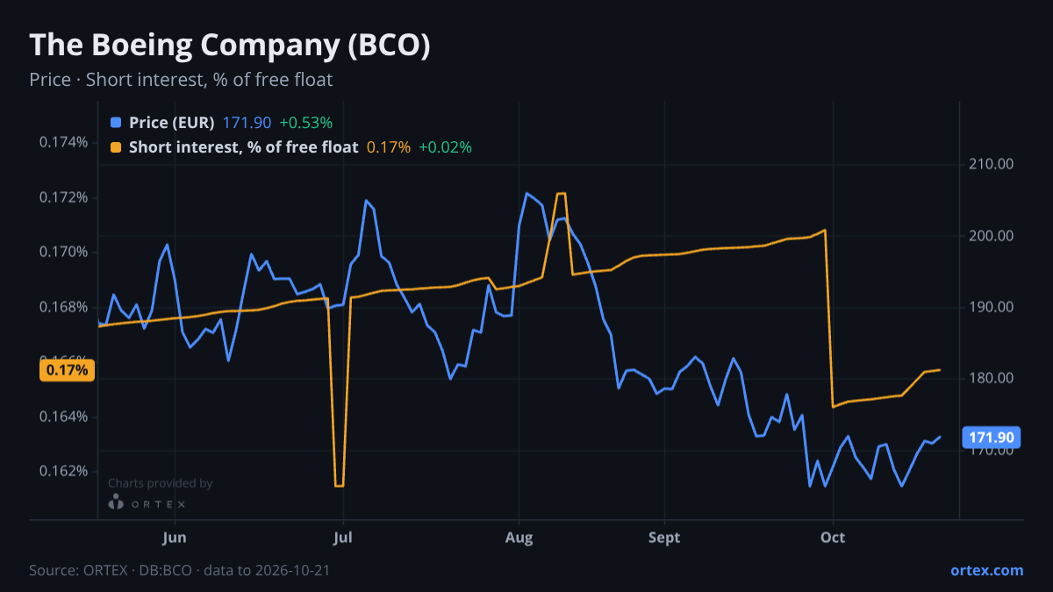Viewport: 1053px width, 592px height.
Task: Click the Aug x-axis label
Action: 519,538
